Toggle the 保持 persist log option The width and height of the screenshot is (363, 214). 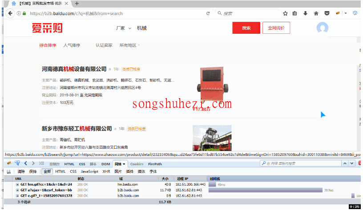(x=33, y=171)
